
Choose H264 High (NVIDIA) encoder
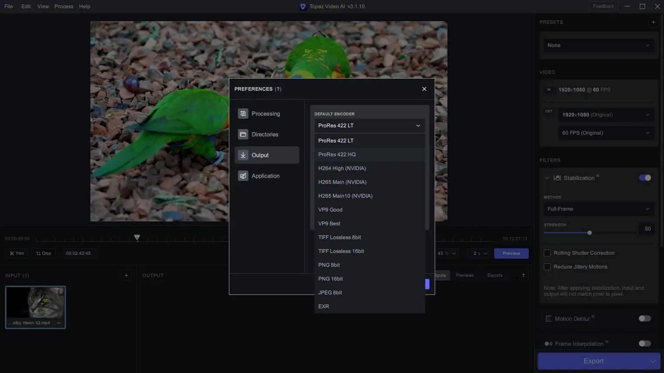tap(370, 168)
